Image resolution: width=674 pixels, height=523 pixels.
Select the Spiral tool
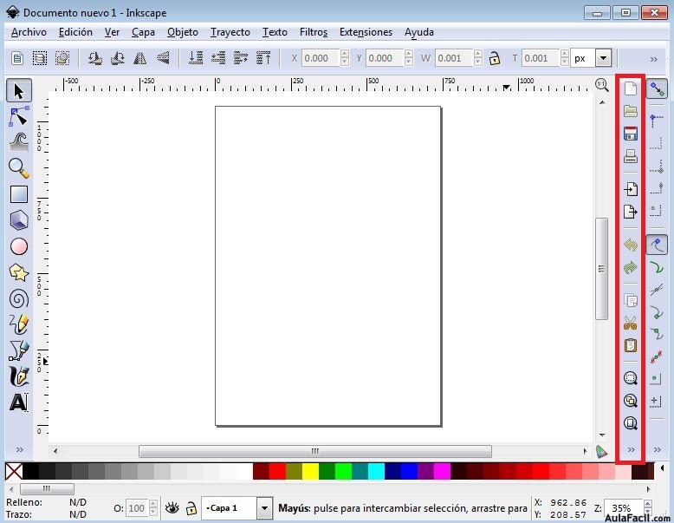coord(19,299)
